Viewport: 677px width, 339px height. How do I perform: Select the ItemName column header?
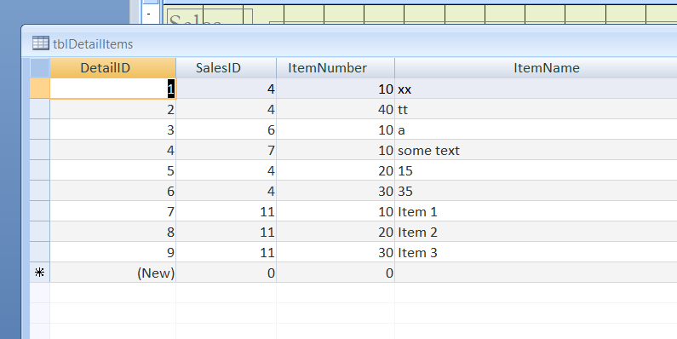(x=536, y=68)
